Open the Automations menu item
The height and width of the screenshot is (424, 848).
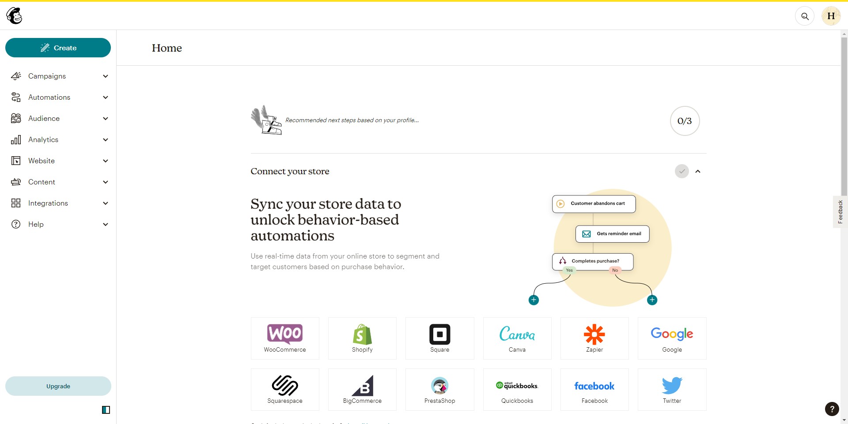[58, 97]
